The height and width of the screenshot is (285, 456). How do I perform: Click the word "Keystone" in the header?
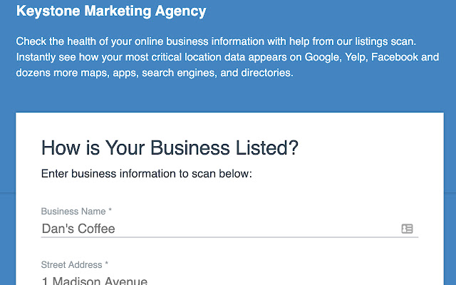point(42,11)
